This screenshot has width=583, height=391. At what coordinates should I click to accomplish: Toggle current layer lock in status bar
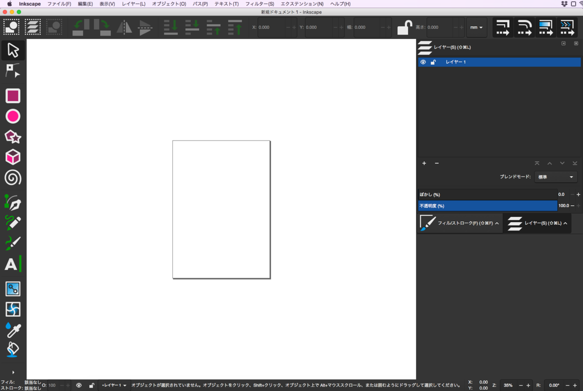coord(91,385)
